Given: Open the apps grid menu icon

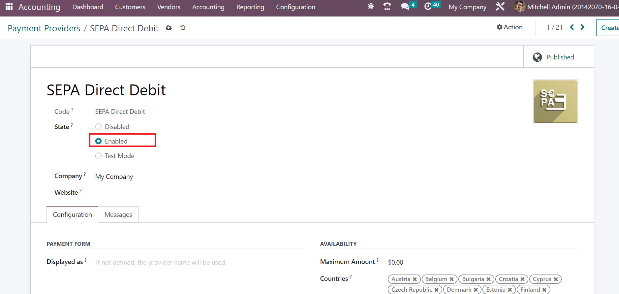Looking at the screenshot, I should click(9, 7).
